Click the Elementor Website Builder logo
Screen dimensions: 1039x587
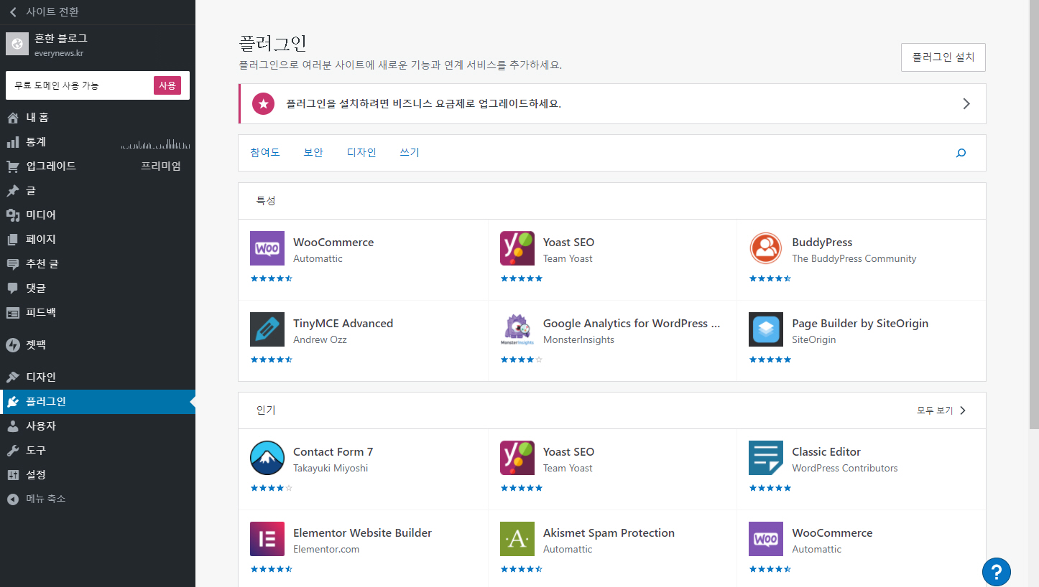point(267,539)
